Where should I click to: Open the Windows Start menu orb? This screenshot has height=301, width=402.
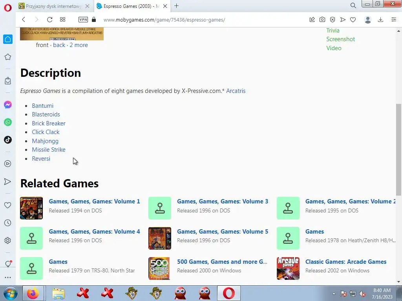tap(11, 293)
